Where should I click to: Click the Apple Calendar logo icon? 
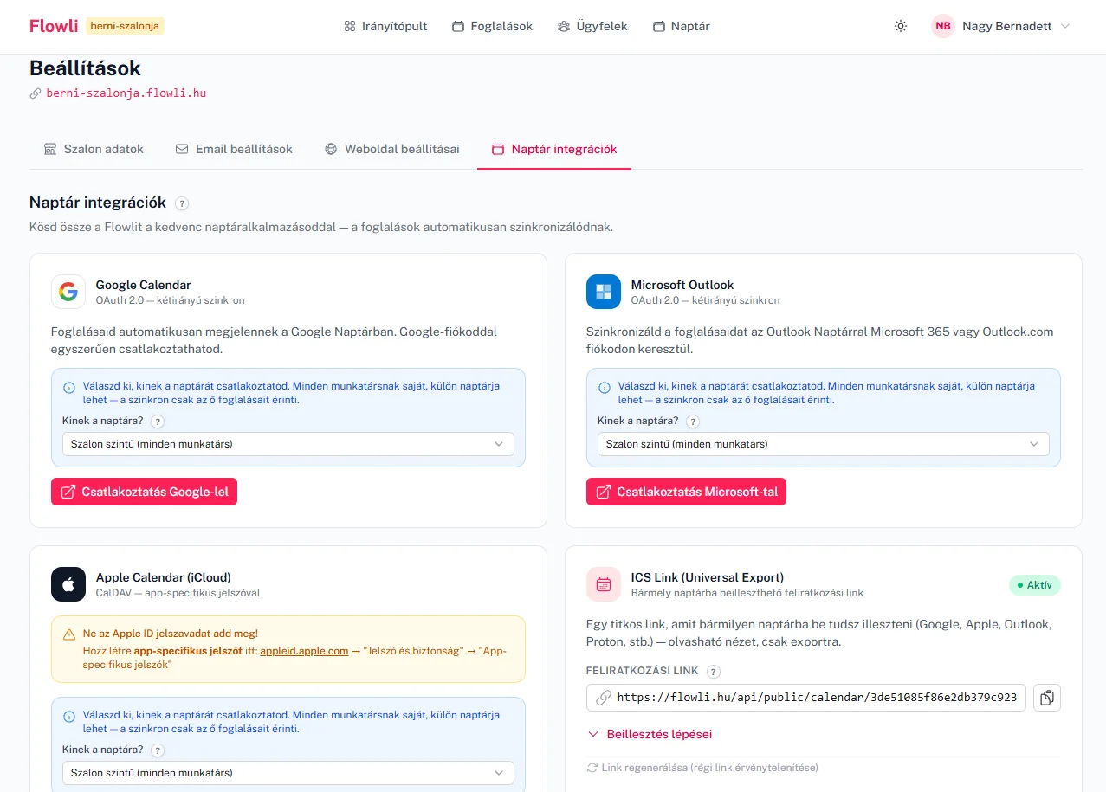click(x=68, y=584)
